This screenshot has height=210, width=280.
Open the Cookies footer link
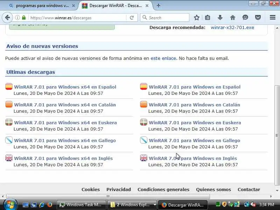click(91, 189)
